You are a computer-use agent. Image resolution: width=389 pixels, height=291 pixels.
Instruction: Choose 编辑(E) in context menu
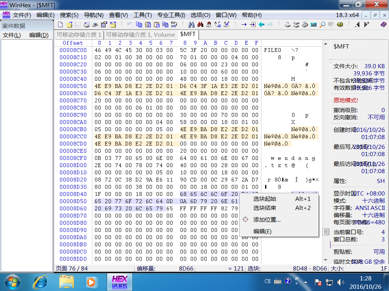(x=279, y=232)
